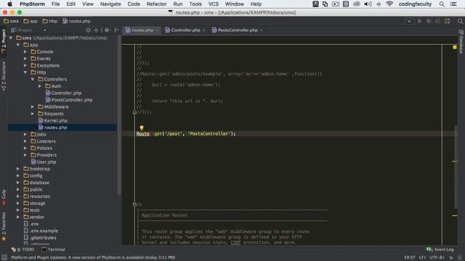Click the yellow inspection status square
This screenshot has width=465, height=261.
click(x=455, y=47)
